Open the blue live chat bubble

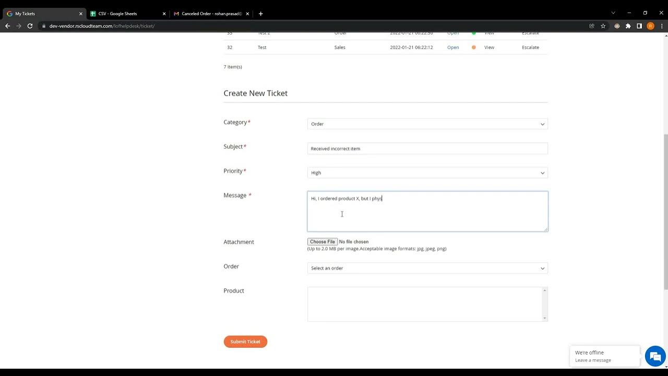click(655, 357)
